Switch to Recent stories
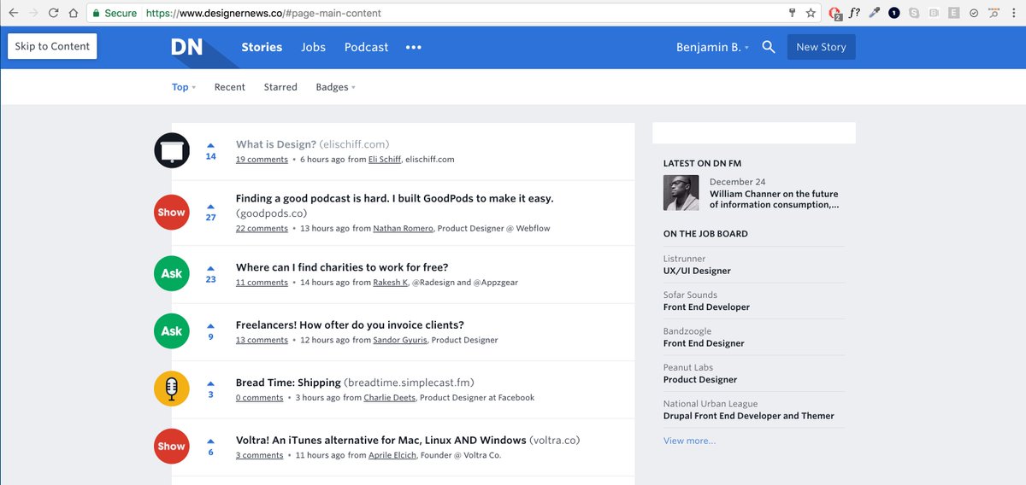The image size is (1026, 485). [x=229, y=87]
